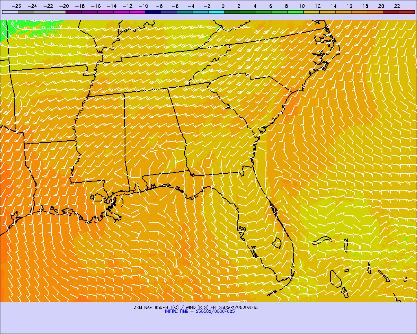This screenshot has height=334, width=417.
Task: Click the '-18' legend label
Action: (80, 6)
